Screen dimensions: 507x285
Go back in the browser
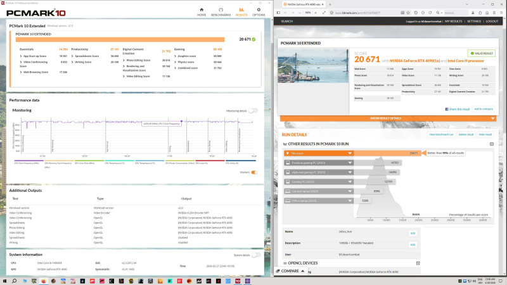point(286,13)
